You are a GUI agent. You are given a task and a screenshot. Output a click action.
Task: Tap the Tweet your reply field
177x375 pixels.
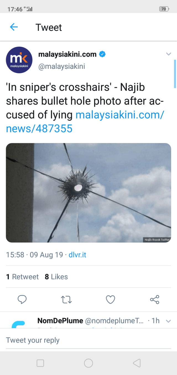point(88,340)
